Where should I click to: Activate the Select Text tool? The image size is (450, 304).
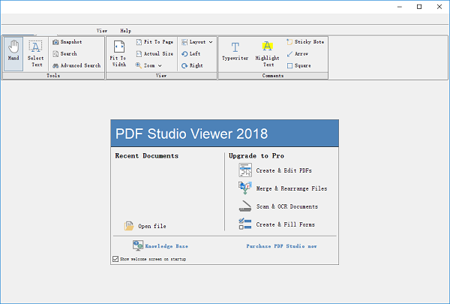(x=35, y=54)
